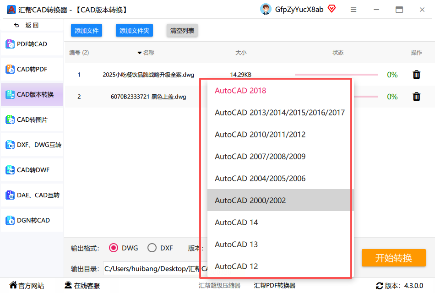The width and height of the screenshot is (435, 293).
Task: Open PDF转CAD menu item
Action: (x=32, y=44)
